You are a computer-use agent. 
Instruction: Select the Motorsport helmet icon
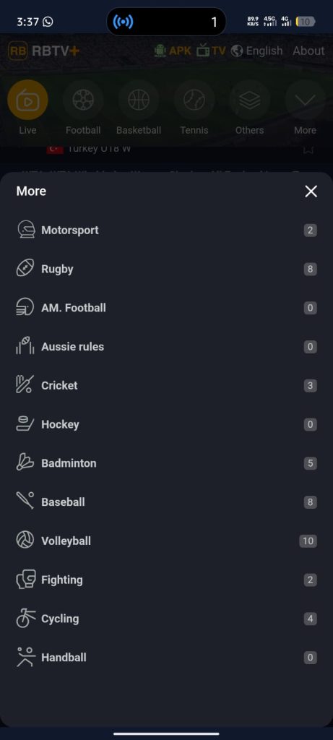(x=25, y=230)
